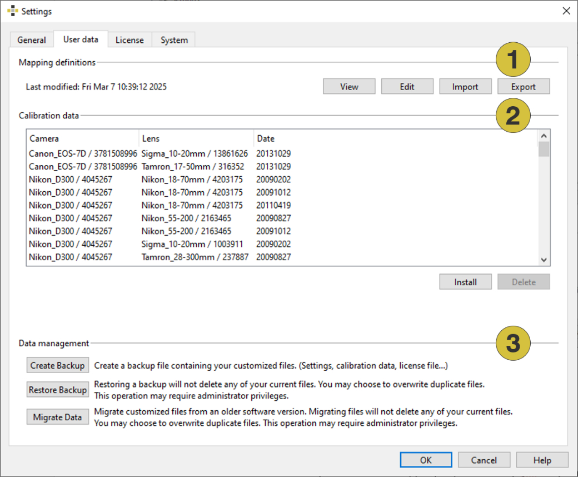Click the Settings app icon in title bar
This screenshot has width=578, height=477.
(13, 11)
